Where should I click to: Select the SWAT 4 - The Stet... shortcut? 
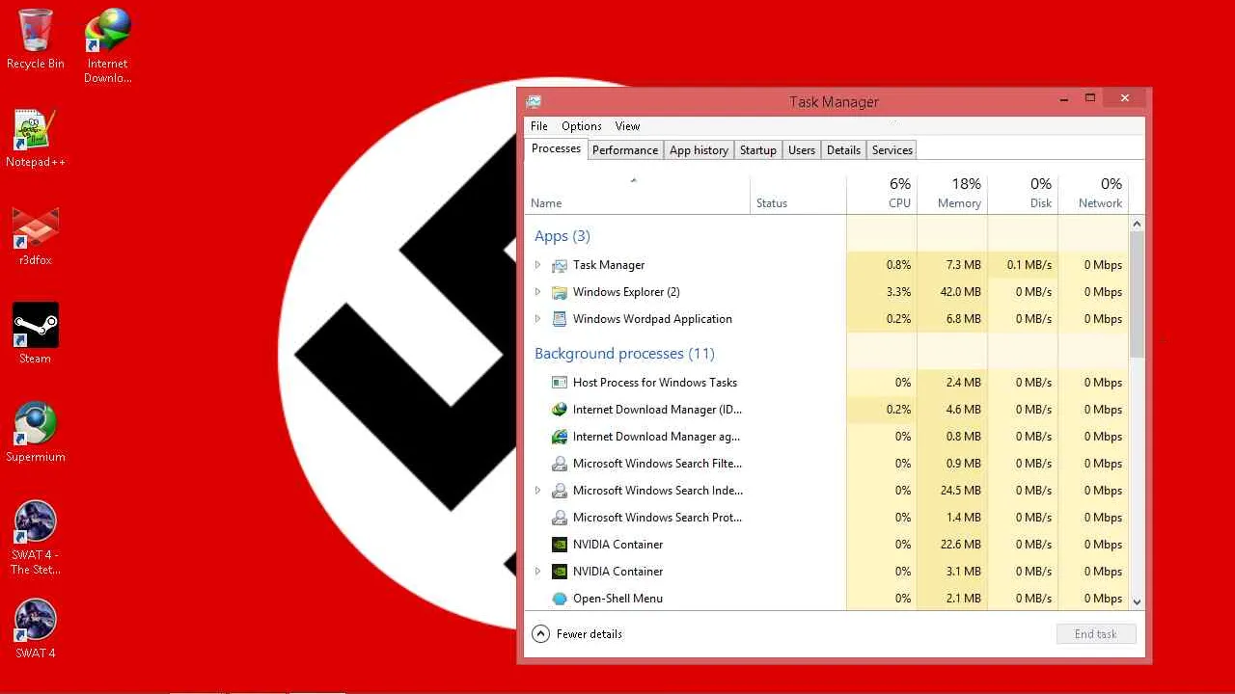click(x=36, y=538)
